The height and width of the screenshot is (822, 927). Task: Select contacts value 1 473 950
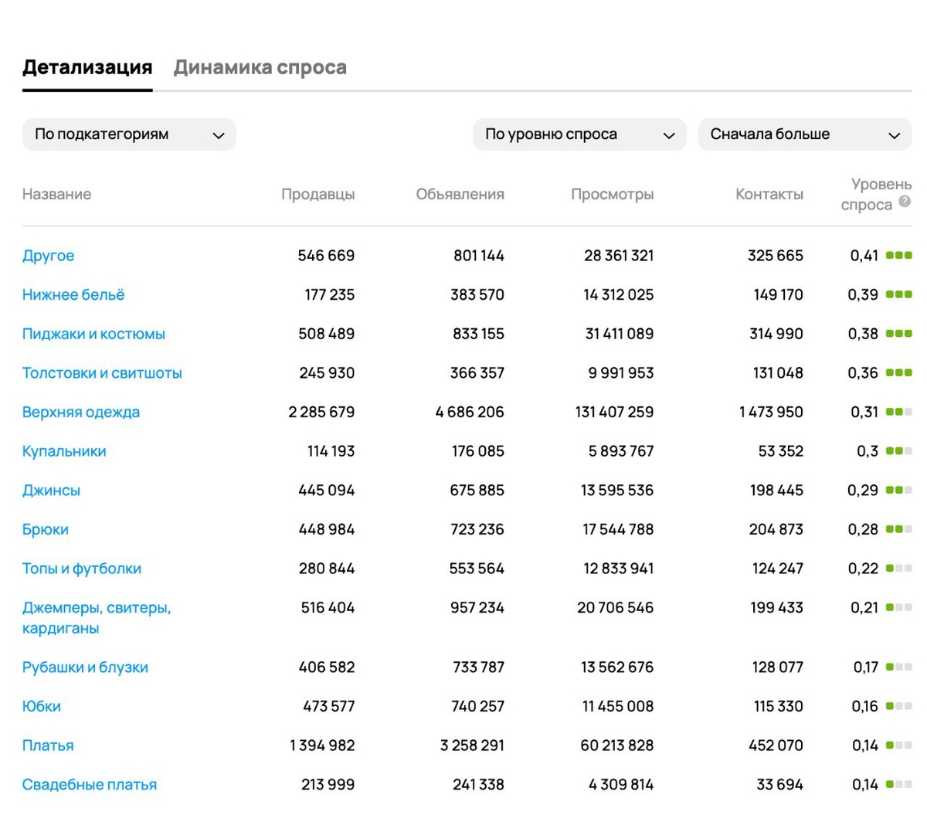pos(771,413)
